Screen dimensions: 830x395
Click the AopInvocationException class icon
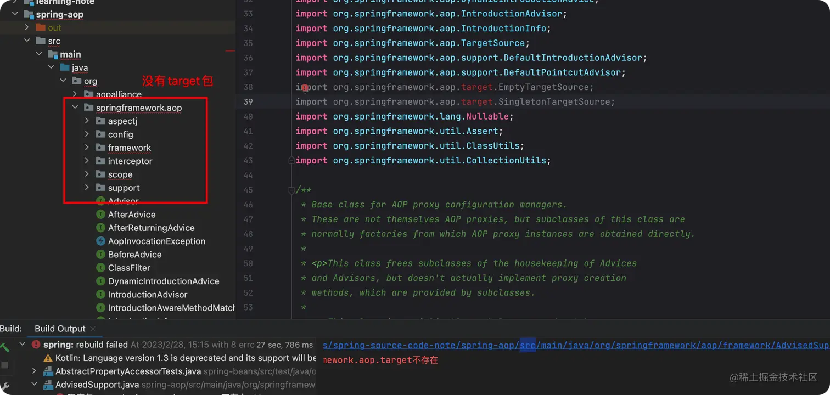click(x=100, y=241)
